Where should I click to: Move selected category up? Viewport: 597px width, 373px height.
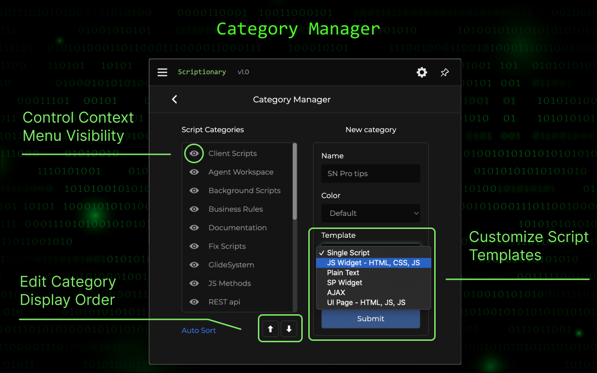(x=271, y=329)
